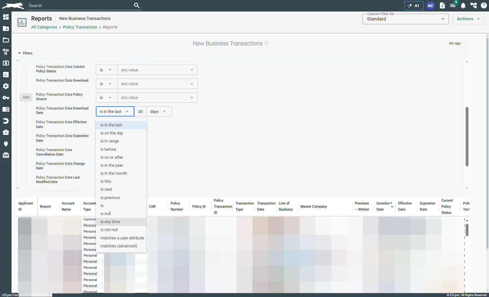Open the Custom Filter Set Standard dropdown

(405, 19)
